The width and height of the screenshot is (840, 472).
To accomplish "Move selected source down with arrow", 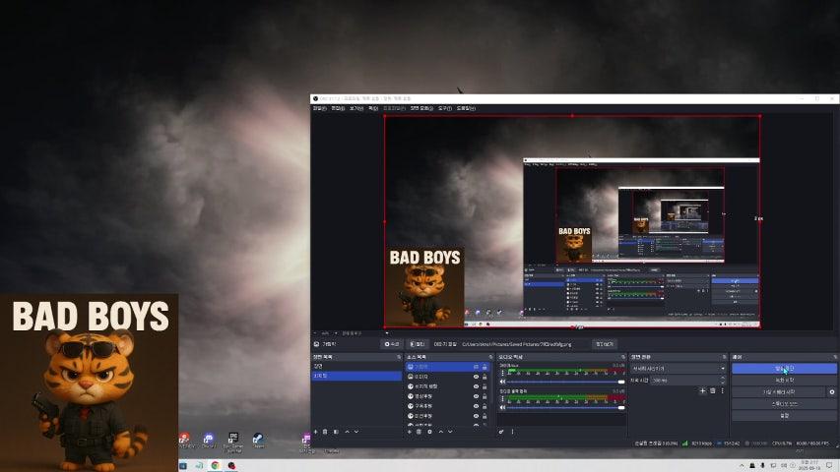I will click(450, 432).
